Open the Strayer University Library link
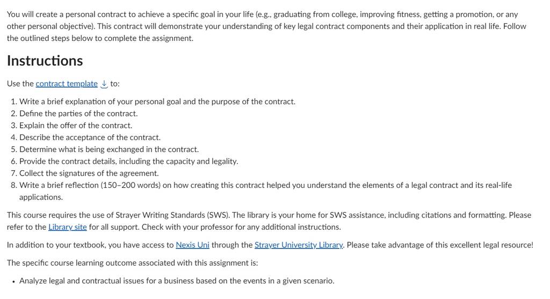 coord(299,245)
